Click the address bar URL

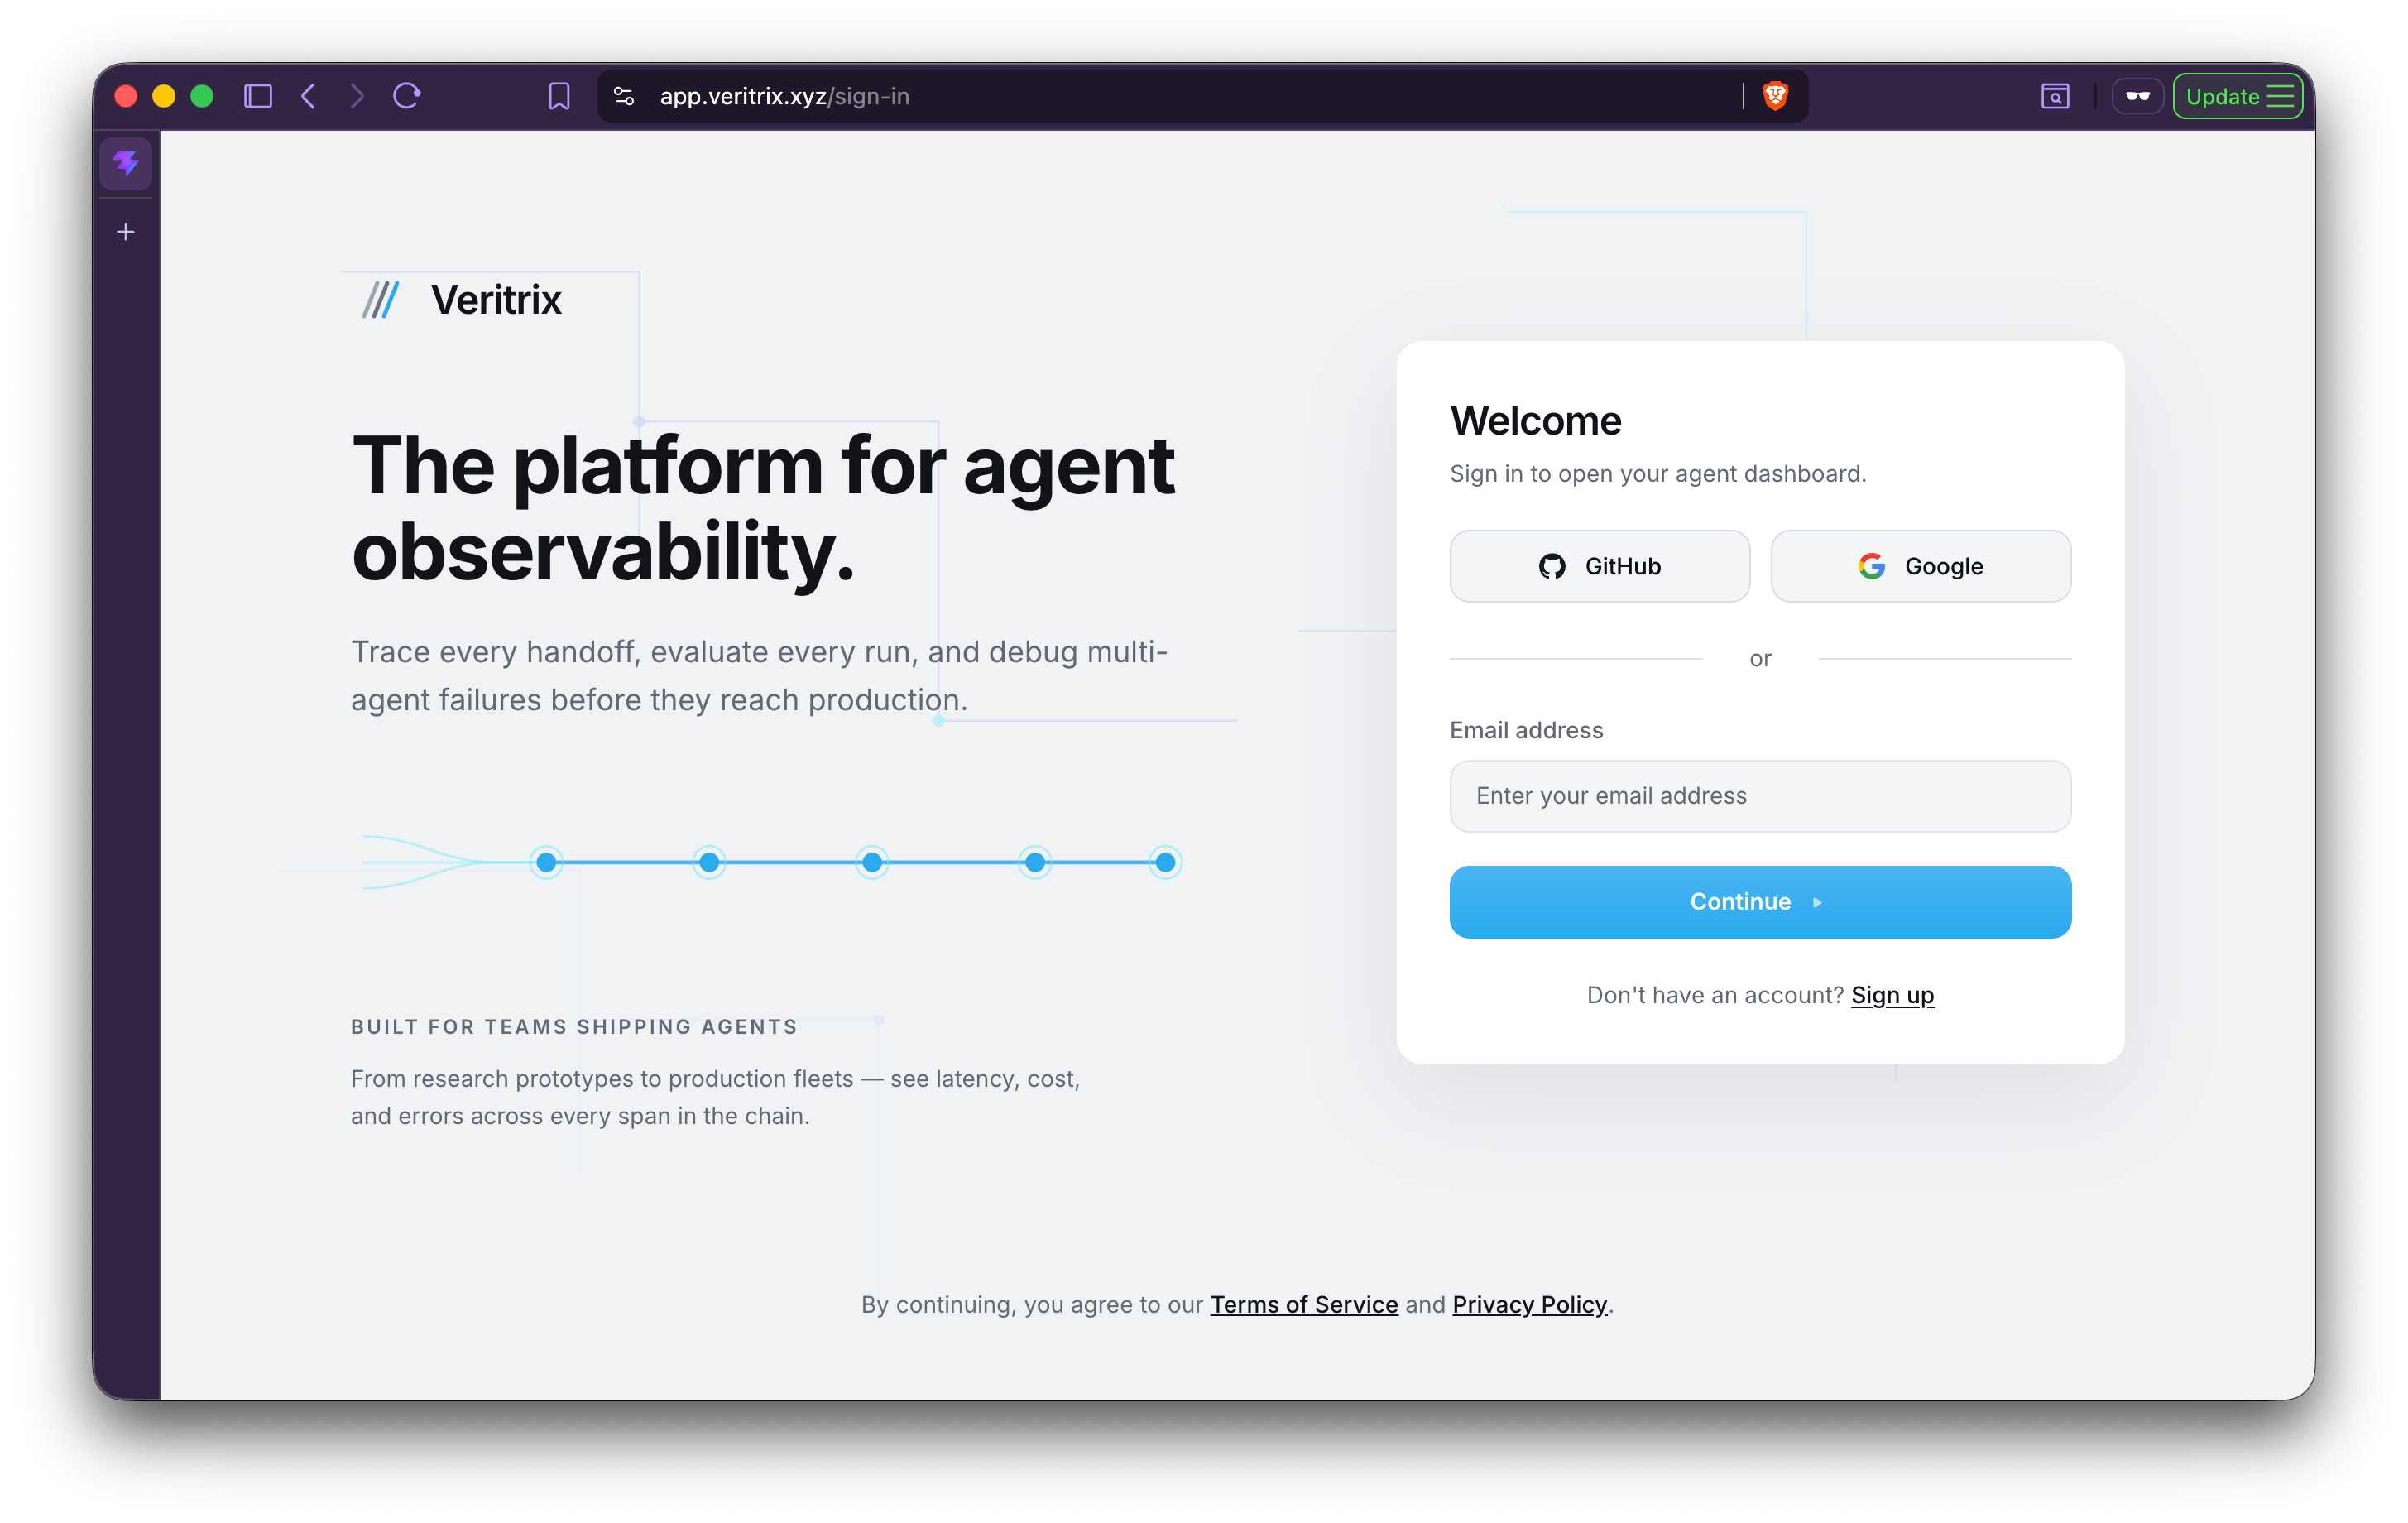pyautogui.click(x=784, y=96)
